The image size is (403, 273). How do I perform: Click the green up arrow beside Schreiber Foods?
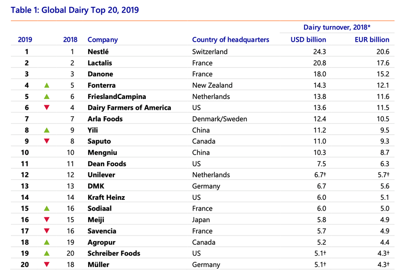pos(46,253)
